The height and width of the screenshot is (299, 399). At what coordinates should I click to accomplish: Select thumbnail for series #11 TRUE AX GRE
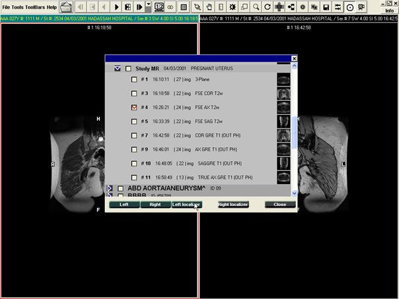pyautogui.click(x=283, y=178)
